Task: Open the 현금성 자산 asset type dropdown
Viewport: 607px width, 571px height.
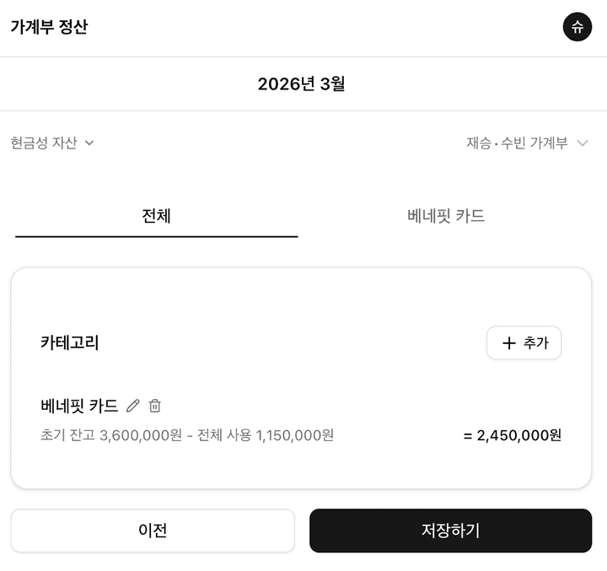Action: coord(44,143)
